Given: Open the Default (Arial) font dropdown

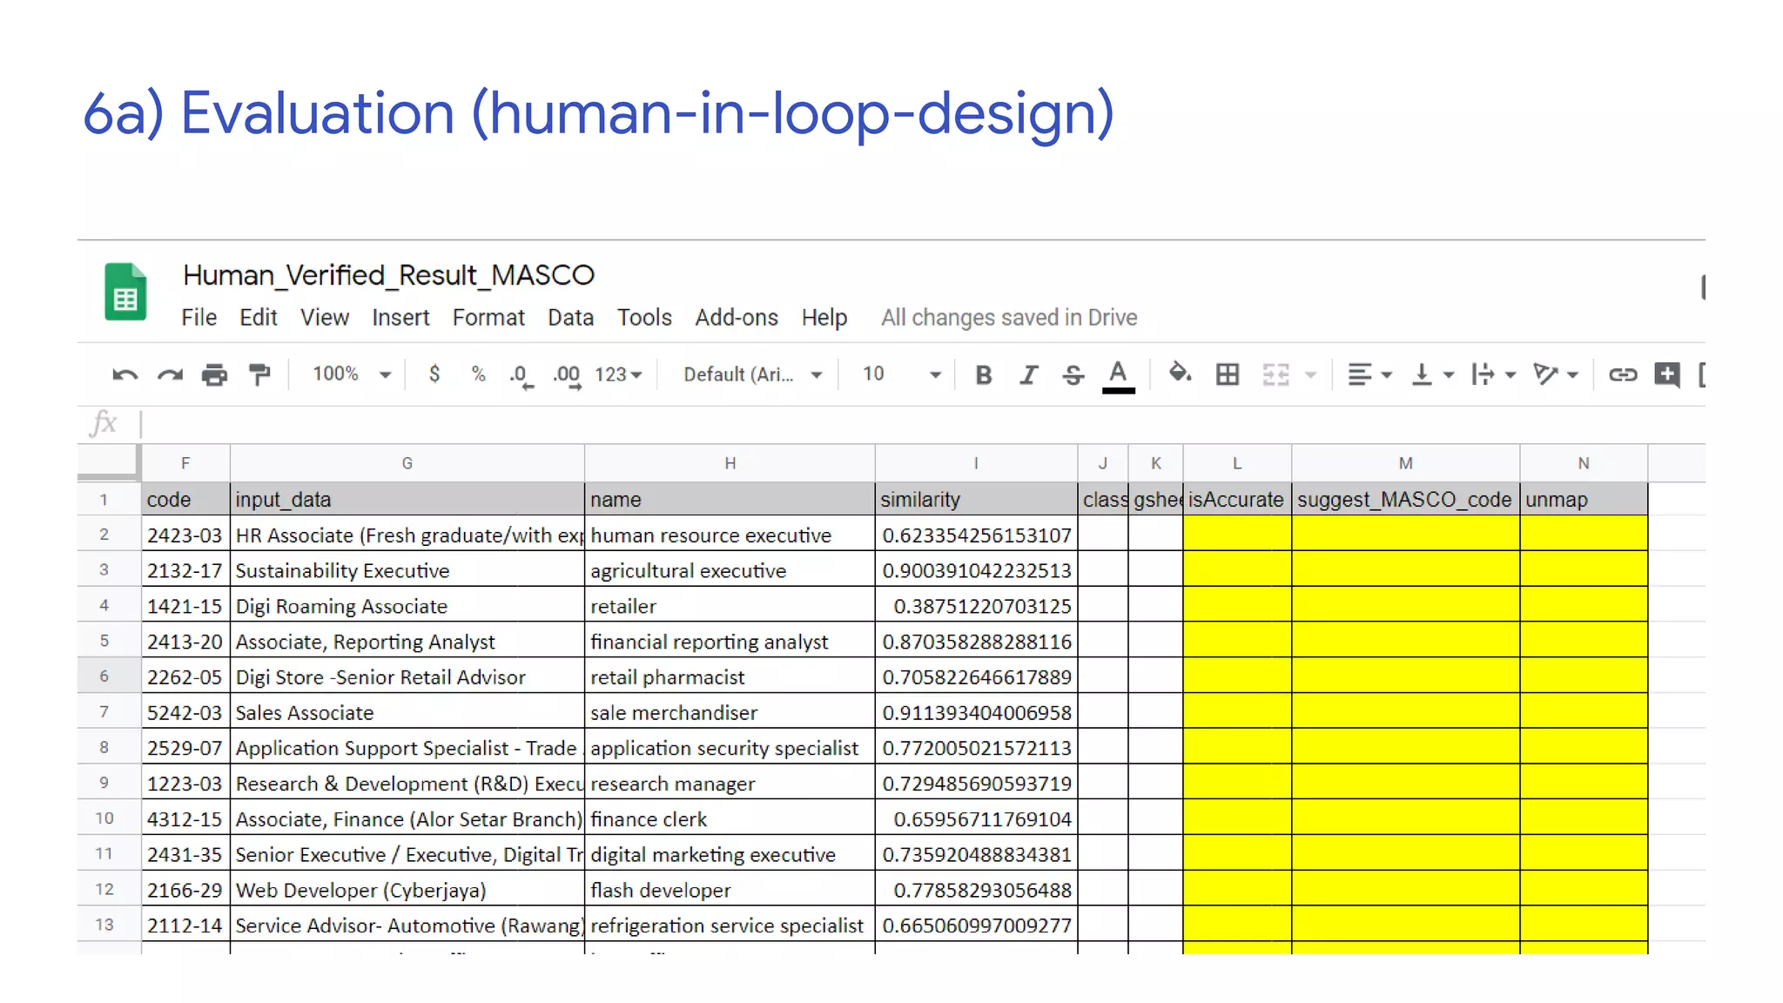Looking at the screenshot, I should click(x=753, y=374).
